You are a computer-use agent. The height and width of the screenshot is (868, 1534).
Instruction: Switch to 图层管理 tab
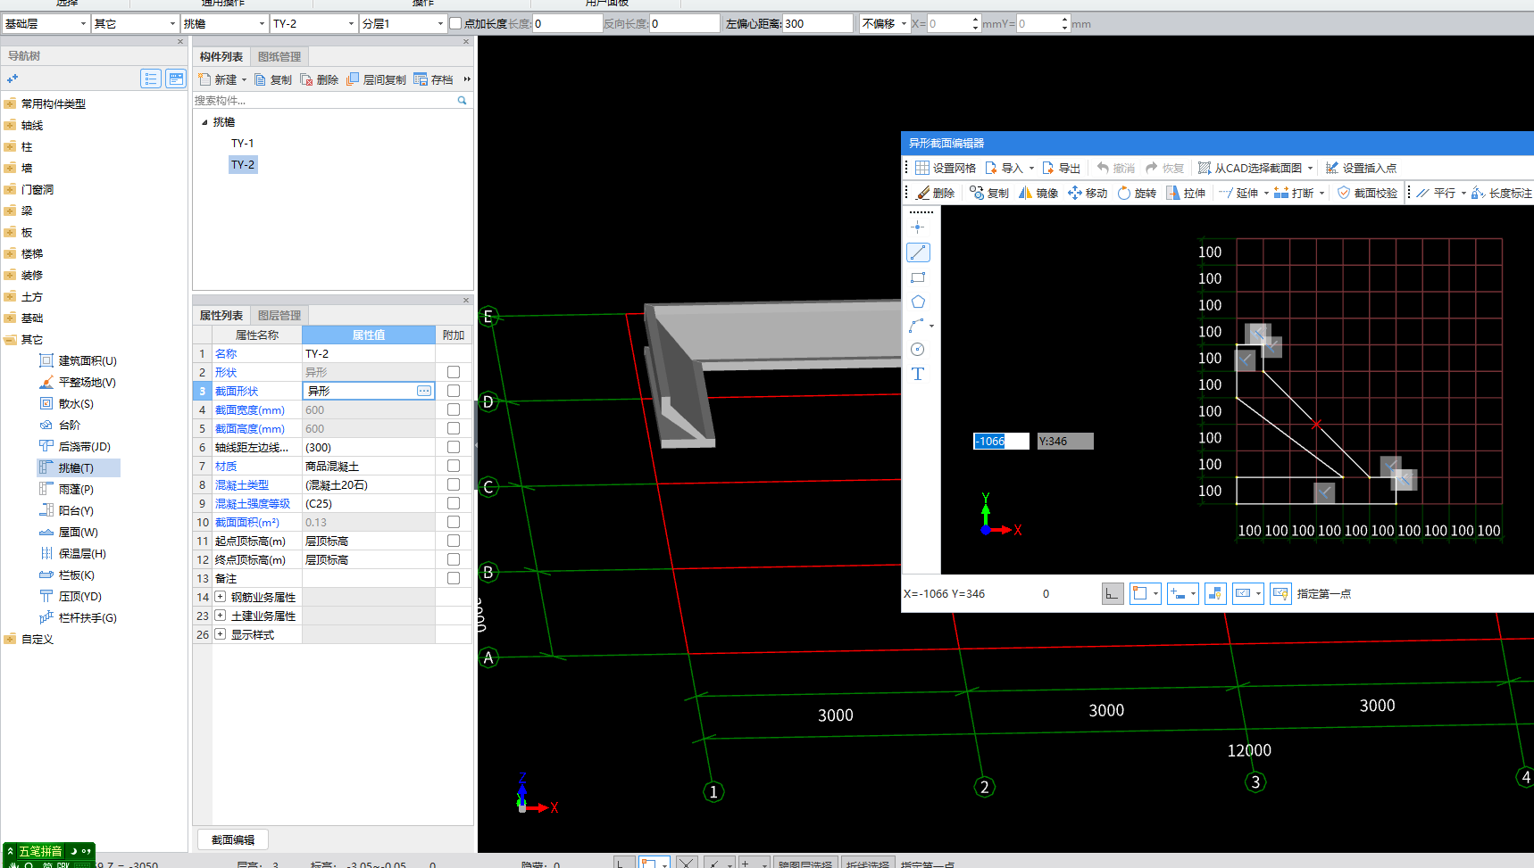point(279,315)
